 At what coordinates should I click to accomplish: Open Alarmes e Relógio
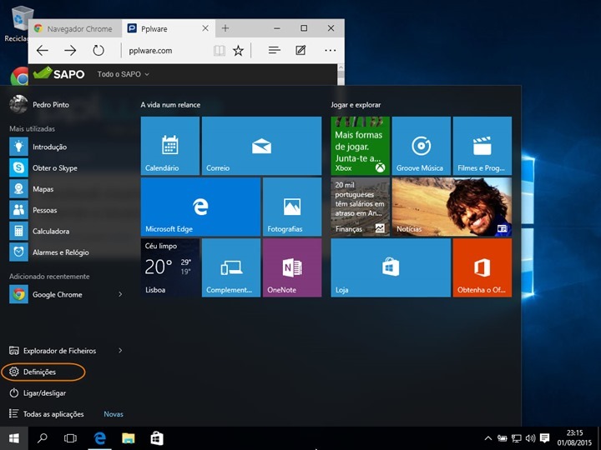67,252
